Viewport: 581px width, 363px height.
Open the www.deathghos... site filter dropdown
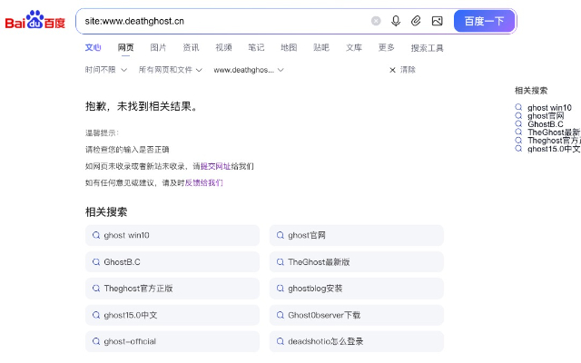(249, 70)
